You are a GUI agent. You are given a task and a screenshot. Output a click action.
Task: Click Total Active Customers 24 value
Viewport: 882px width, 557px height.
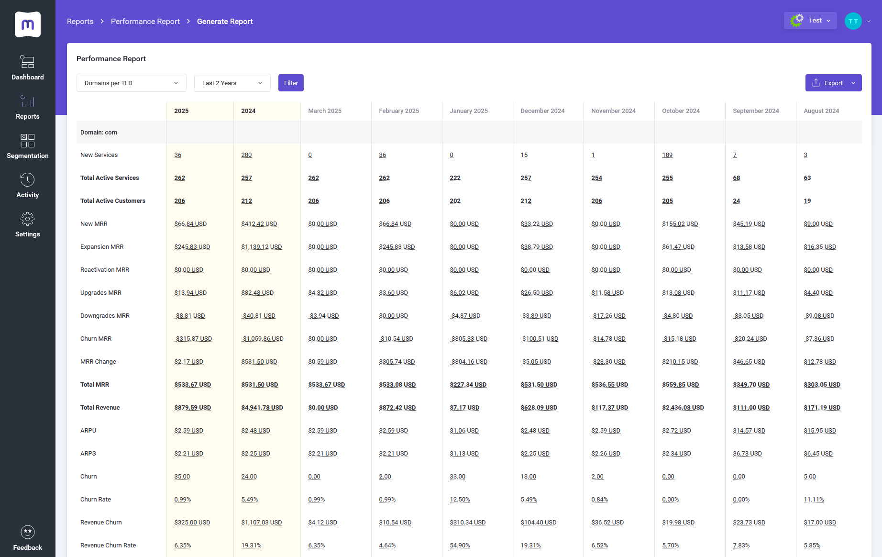[x=737, y=201]
